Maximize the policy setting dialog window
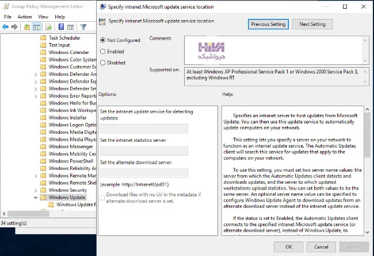 pos(345,7)
